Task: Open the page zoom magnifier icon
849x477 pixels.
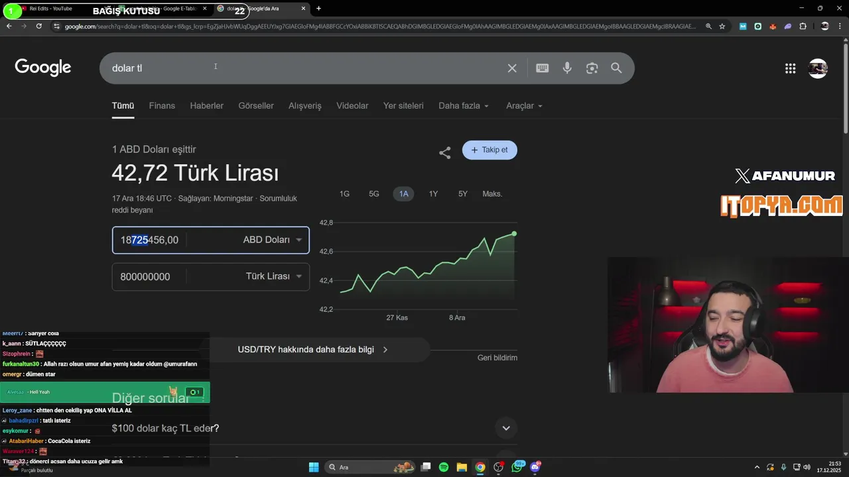Action: pos(708,26)
